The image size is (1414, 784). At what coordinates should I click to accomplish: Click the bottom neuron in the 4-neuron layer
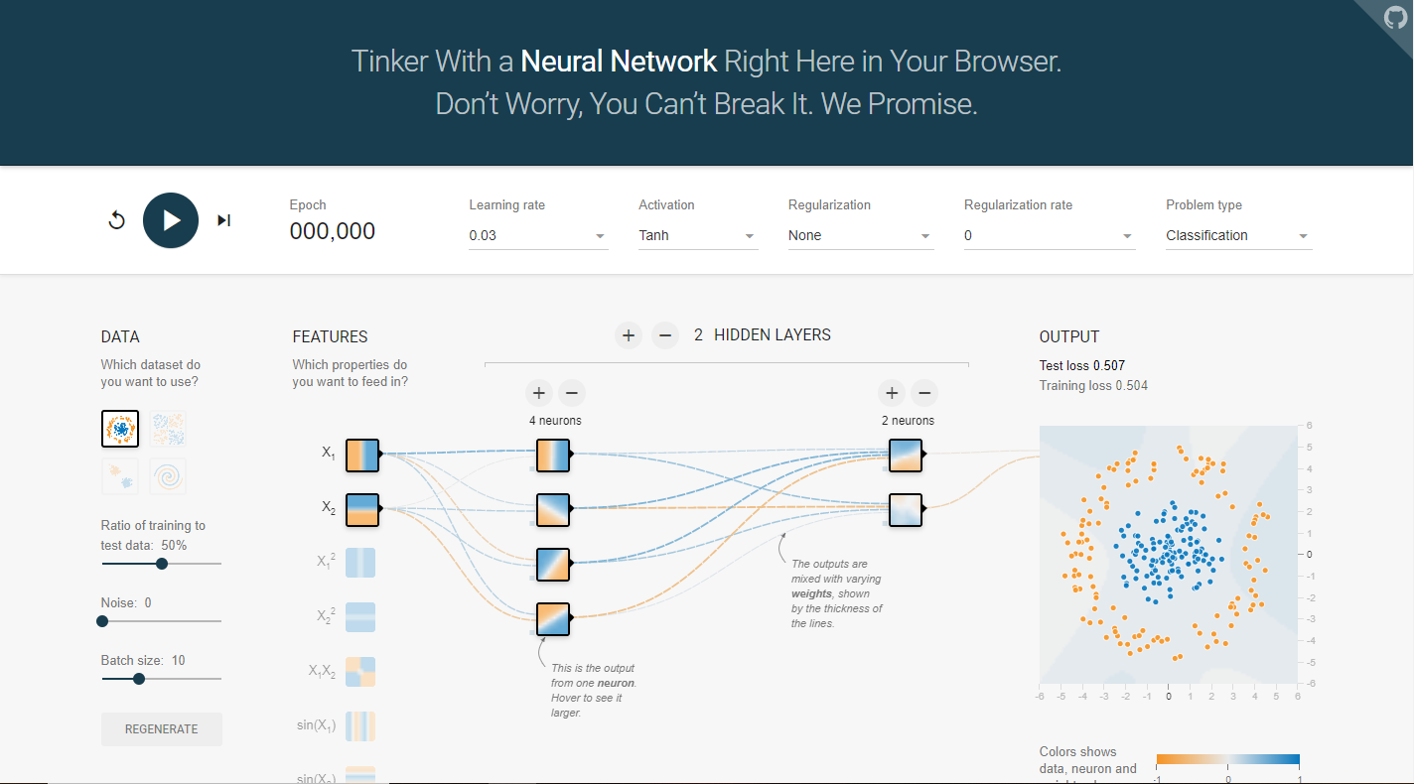click(x=553, y=619)
